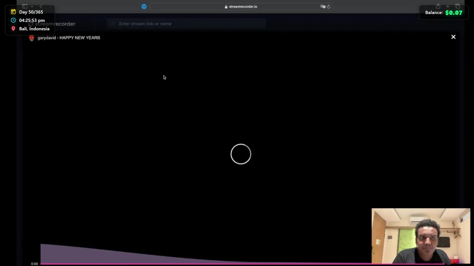Click the blue extension icon left of address bar
474x266 pixels.
[144, 7]
